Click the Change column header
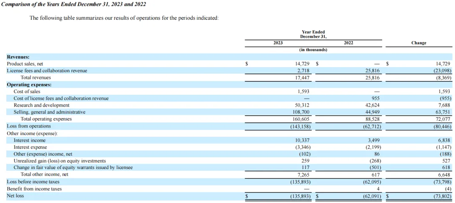The image size is (455, 203). click(418, 43)
